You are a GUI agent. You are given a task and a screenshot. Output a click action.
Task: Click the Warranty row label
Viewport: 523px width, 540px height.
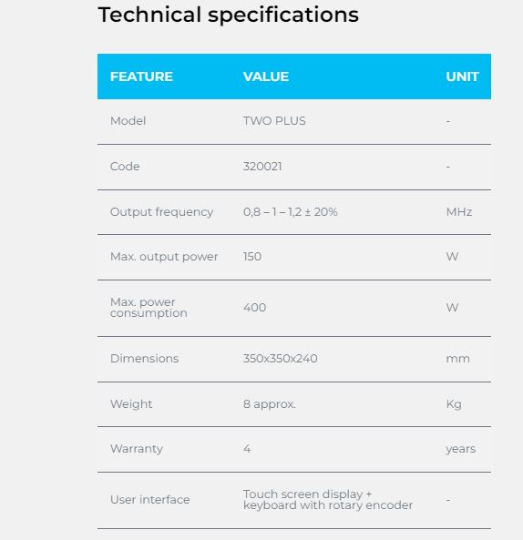point(137,449)
